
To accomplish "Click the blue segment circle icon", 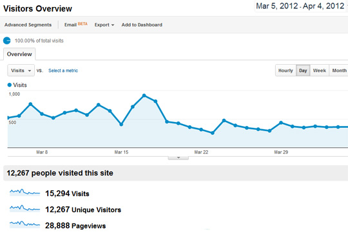I will tap(7, 40).
